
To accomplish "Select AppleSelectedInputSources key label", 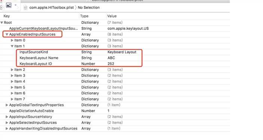I will pos(33,122).
